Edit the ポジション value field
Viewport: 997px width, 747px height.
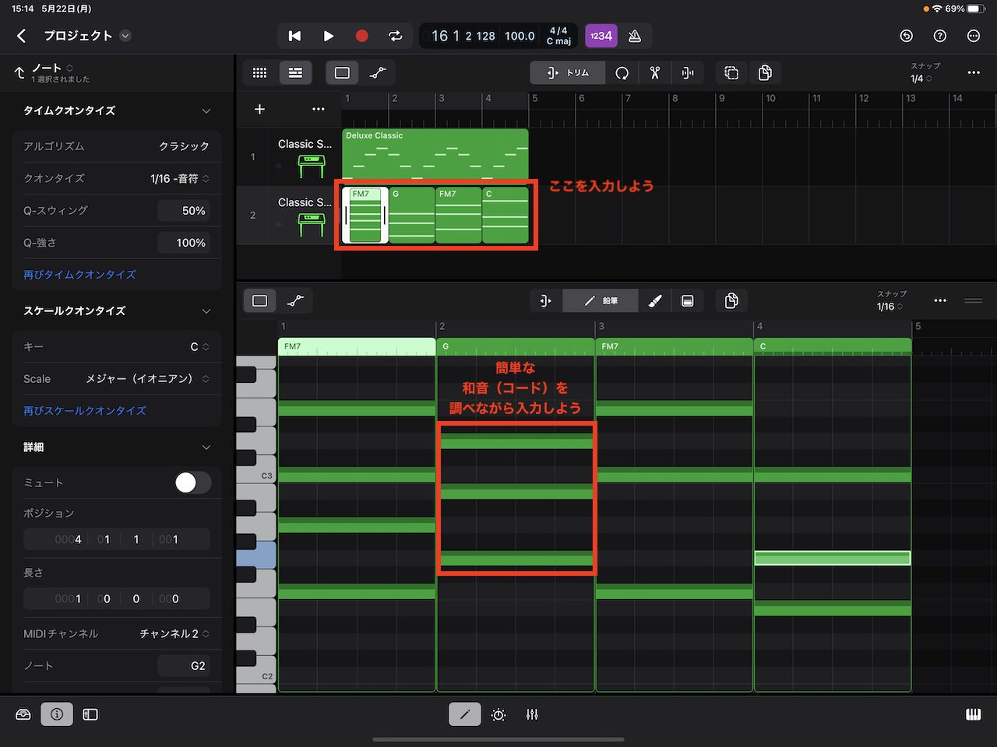point(117,539)
